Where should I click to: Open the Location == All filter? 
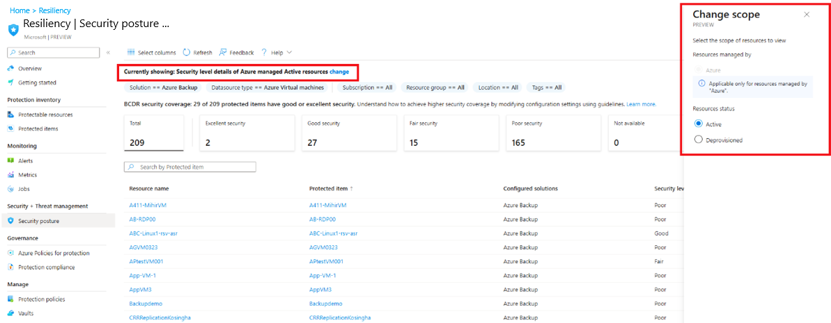pos(497,88)
